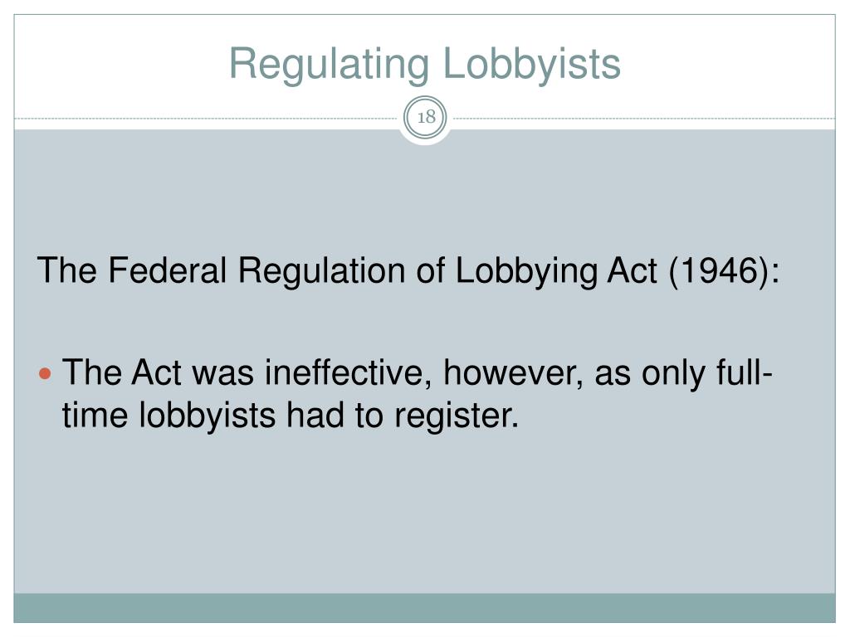Click the slide number 18 circle badge

coord(426,117)
